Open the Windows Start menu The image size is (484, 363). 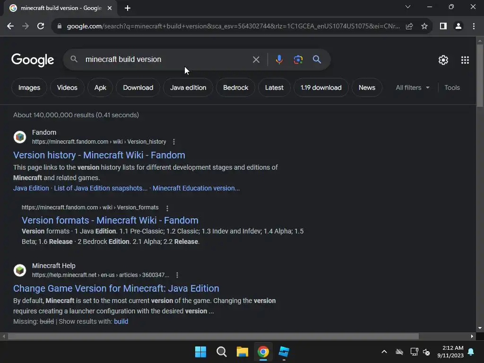[200, 352]
